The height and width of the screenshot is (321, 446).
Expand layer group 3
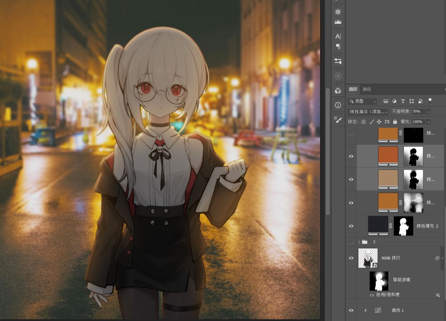359,242
